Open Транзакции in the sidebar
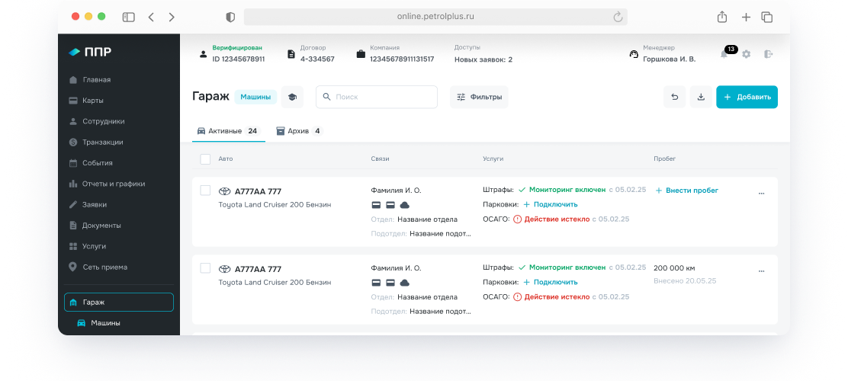Screen dimensions: 848x381 click(102, 142)
